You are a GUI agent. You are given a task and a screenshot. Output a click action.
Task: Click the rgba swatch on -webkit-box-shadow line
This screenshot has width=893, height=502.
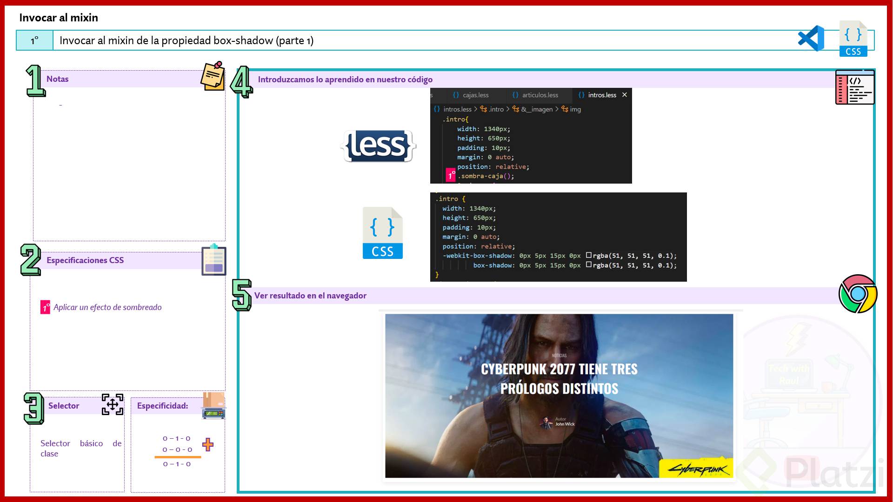click(x=589, y=255)
